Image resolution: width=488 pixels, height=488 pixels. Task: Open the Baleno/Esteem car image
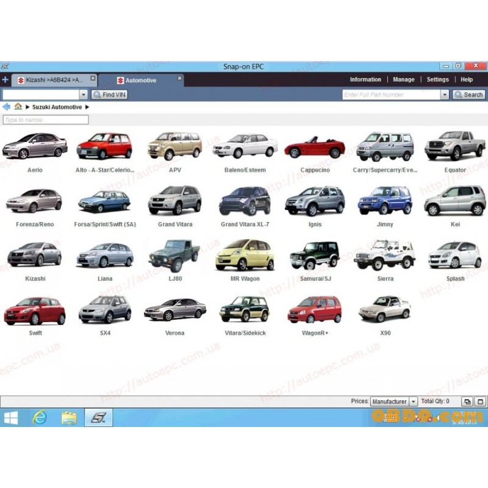(245, 146)
